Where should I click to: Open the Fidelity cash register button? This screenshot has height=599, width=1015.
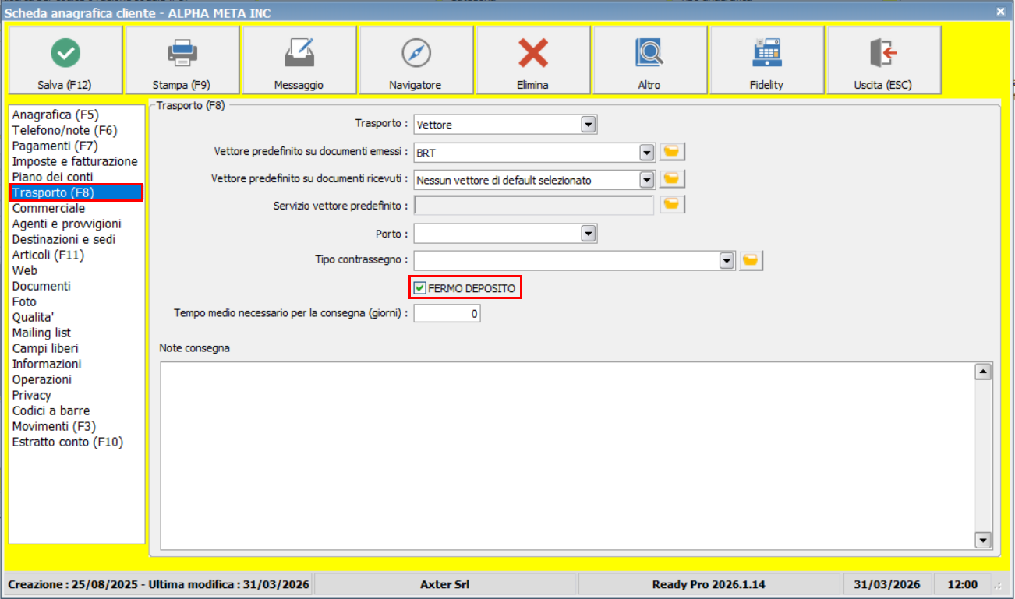pyautogui.click(x=767, y=61)
